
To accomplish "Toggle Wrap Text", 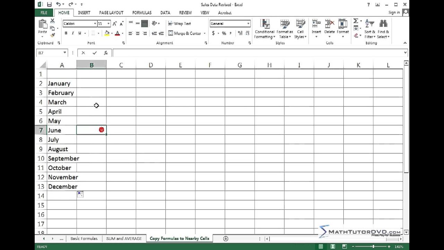I will click(180, 24).
